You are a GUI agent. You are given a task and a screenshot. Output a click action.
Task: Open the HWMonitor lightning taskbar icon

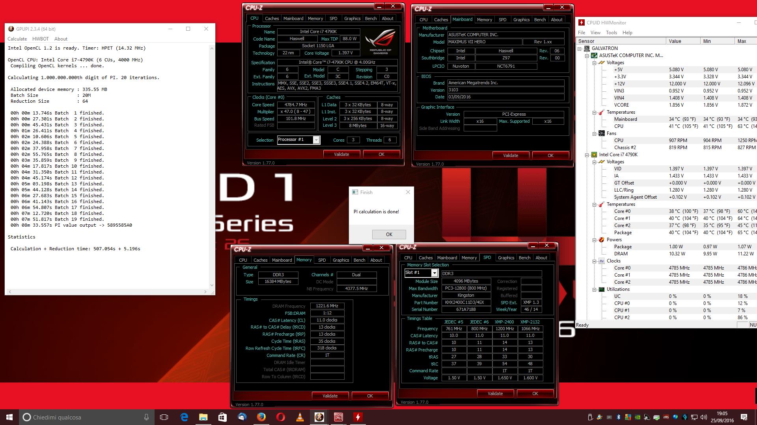358,417
